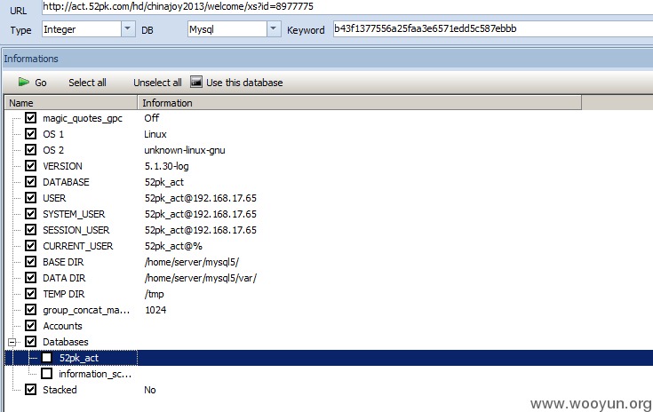Viewport: 653px width, 412px height.
Task: Click the OS 1 value Linux
Action: (x=155, y=134)
